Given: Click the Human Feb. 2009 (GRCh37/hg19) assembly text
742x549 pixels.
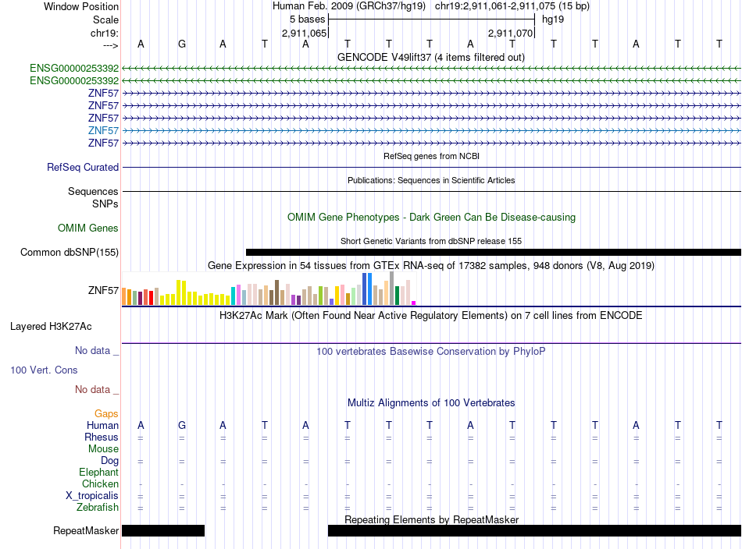Looking at the screenshot, I should (x=349, y=6).
